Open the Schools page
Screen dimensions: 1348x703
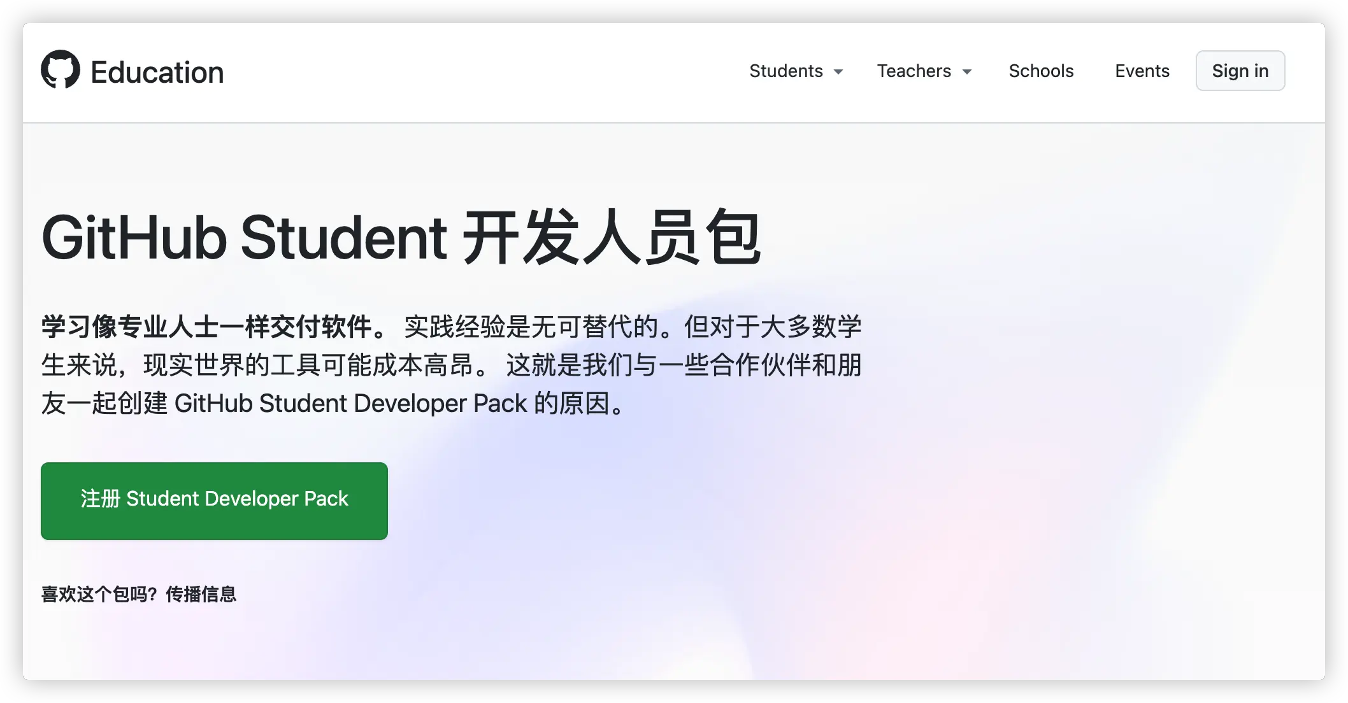pyautogui.click(x=1041, y=71)
